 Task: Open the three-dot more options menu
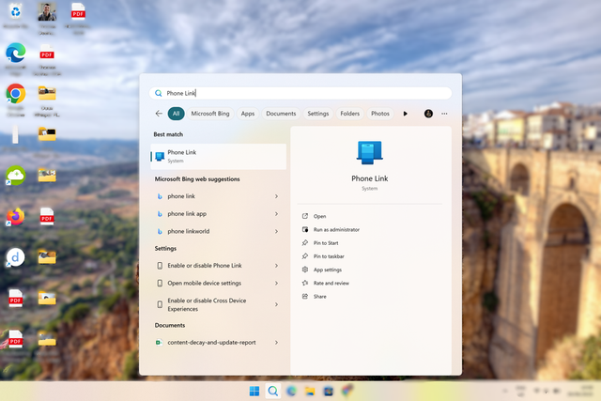(444, 114)
